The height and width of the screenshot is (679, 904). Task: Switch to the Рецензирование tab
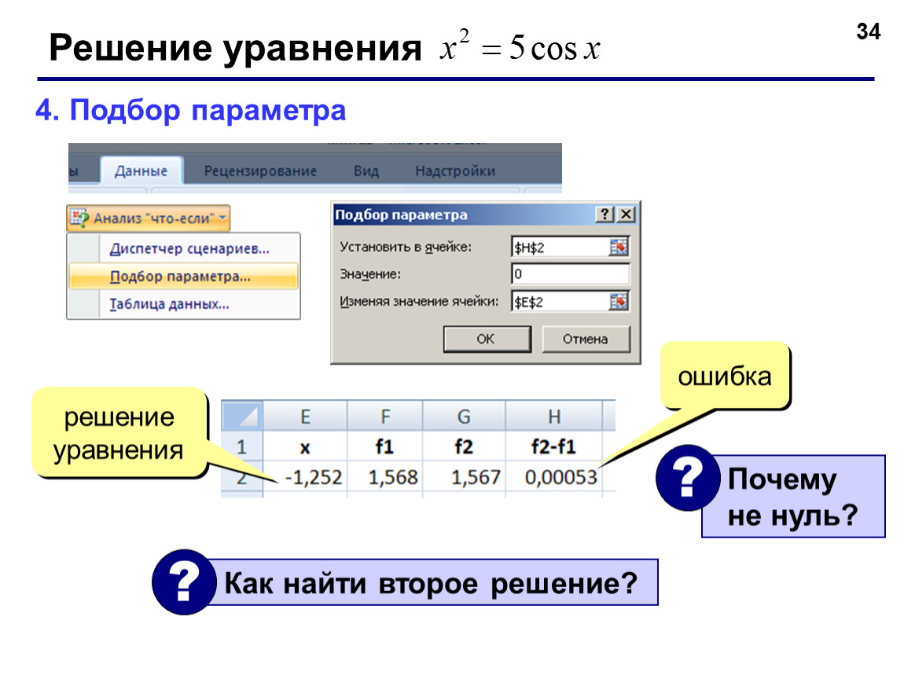260,171
